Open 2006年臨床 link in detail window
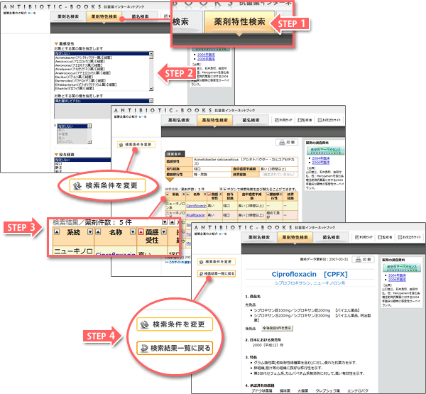This screenshot has height=394, width=426. [x=397, y=280]
